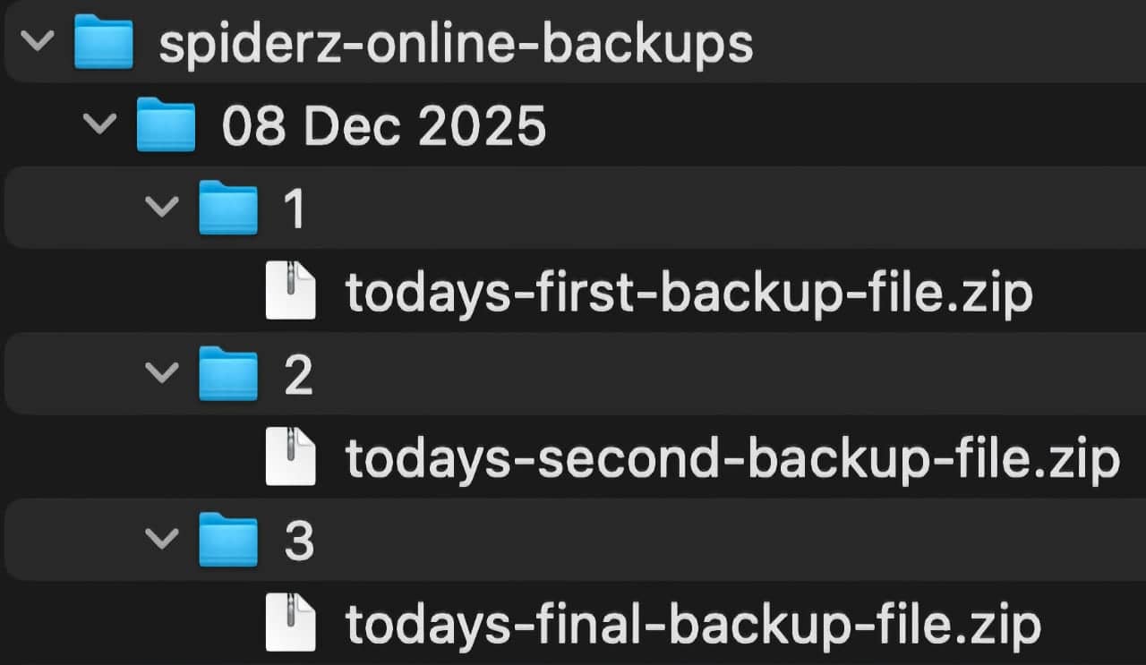Viewport: 1146px width, 665px height.
Task: Click the folder icon labeled 1
Action: [x=228, y=208]
